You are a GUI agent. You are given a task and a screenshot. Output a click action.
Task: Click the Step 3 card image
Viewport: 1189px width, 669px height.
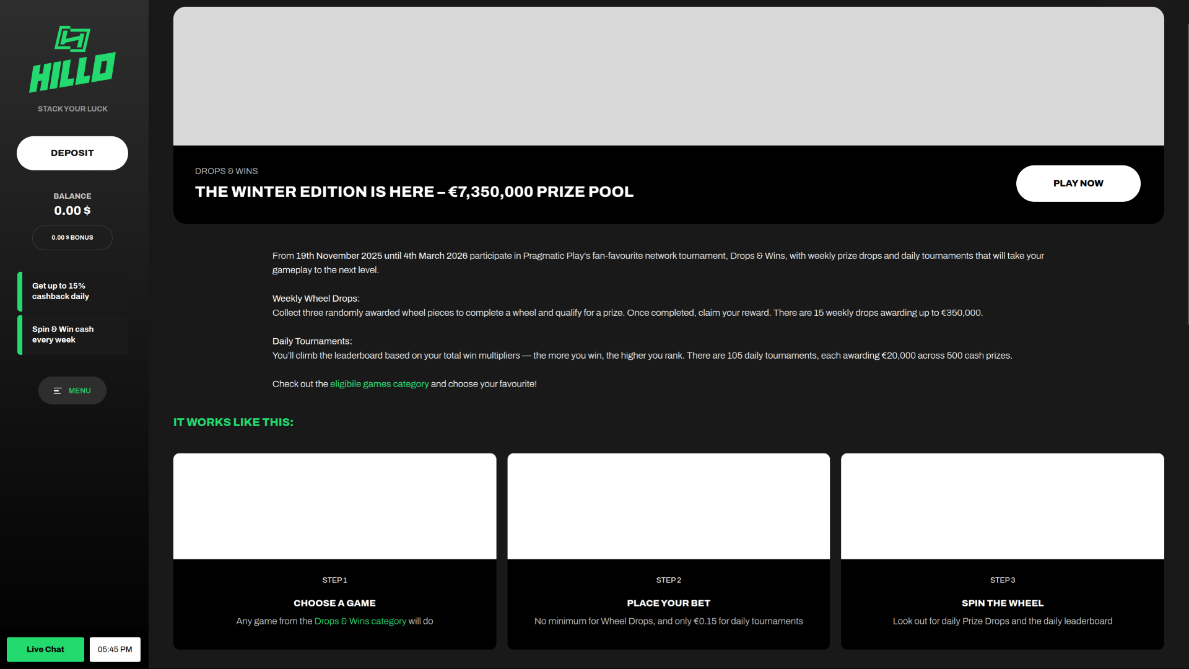coord(1002,506)
